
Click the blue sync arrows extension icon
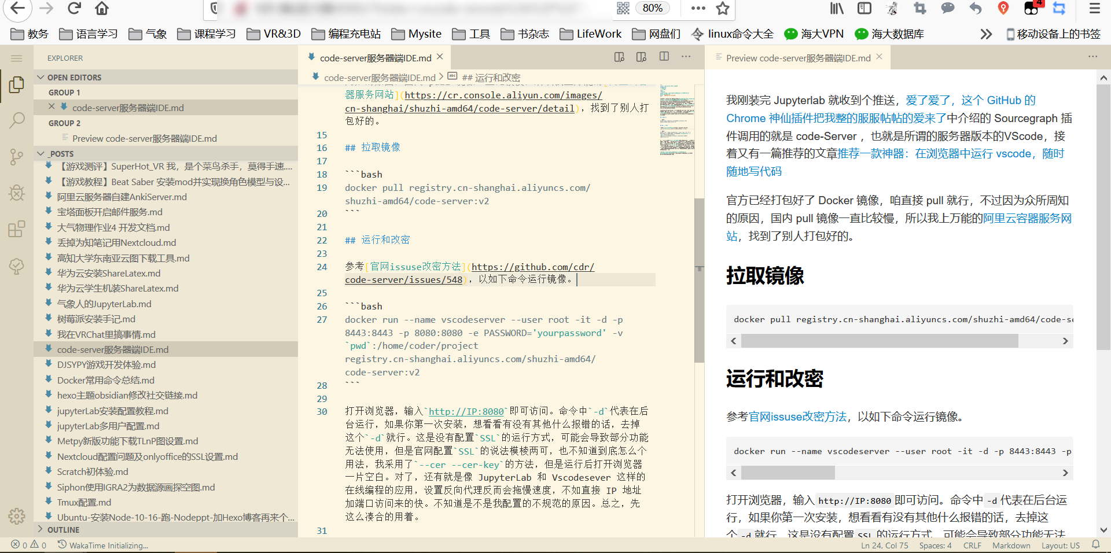click(1059, 8)
